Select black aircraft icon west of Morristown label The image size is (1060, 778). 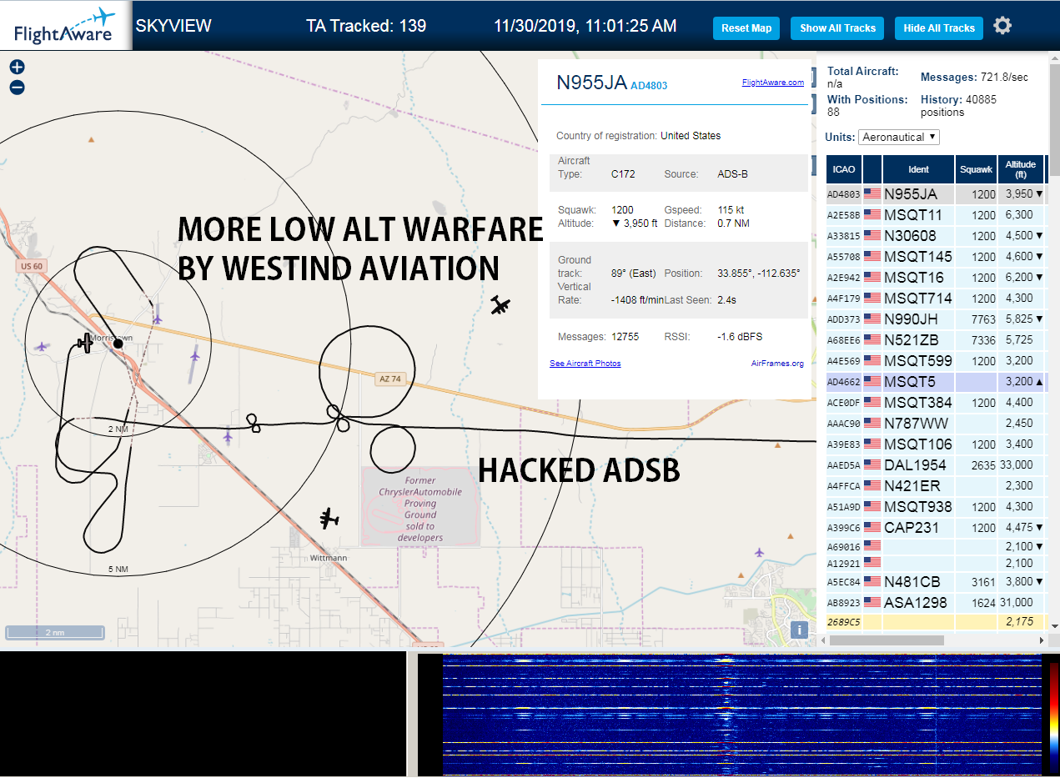pos(85,342)
